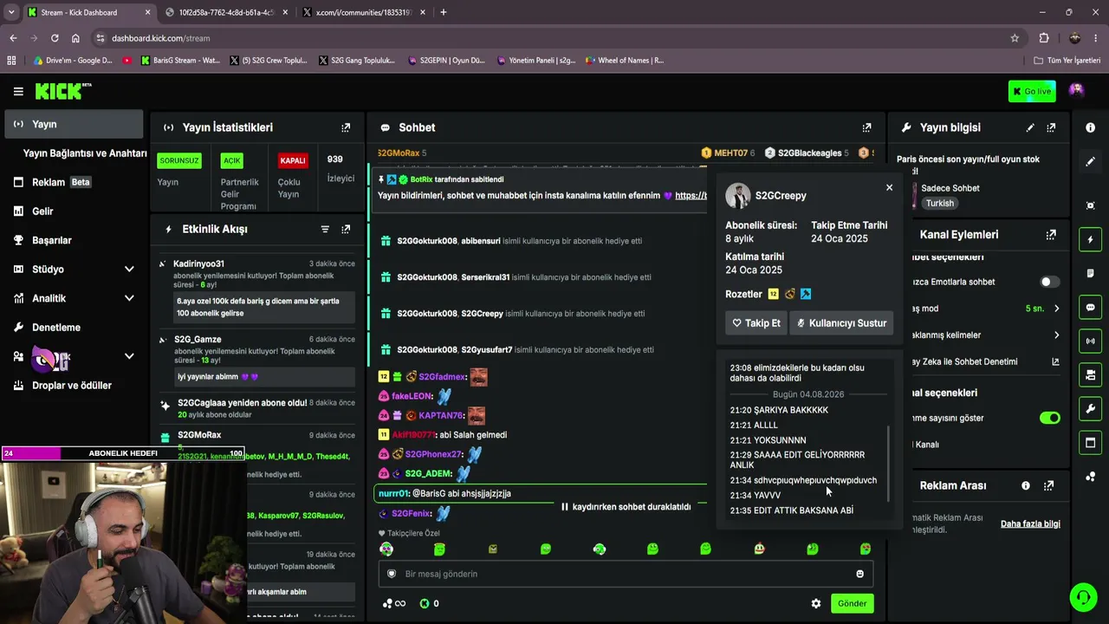Open the browser extensions menu
This screenshot has height=624, width=1109.
coord(1043,38)
